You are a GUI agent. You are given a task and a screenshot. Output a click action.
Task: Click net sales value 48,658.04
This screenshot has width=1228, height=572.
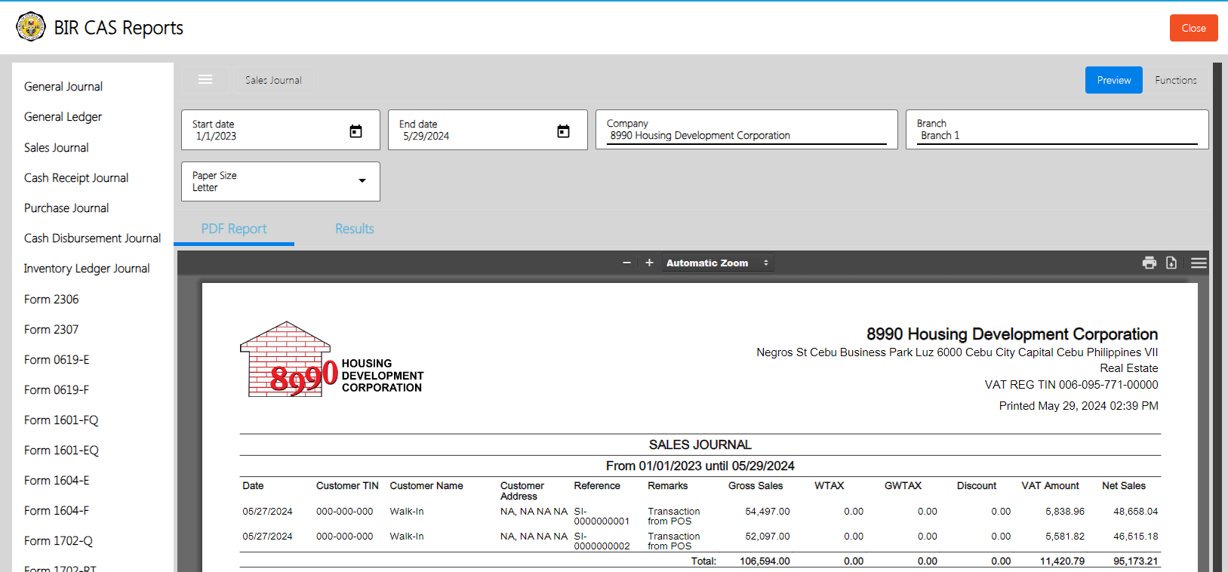(1136, 512)
